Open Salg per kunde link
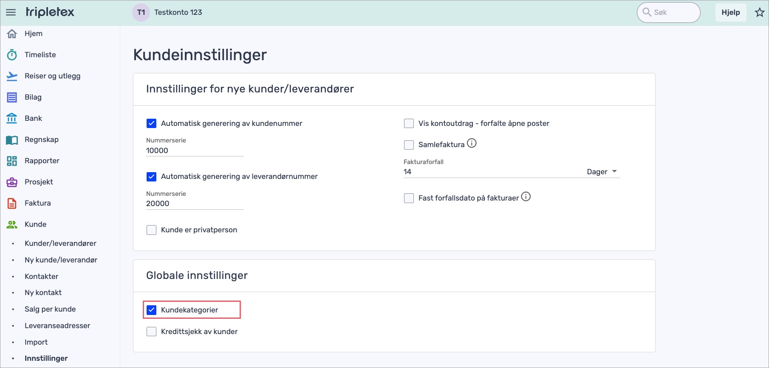The image size is (769, 368). [x=50, y=309]
